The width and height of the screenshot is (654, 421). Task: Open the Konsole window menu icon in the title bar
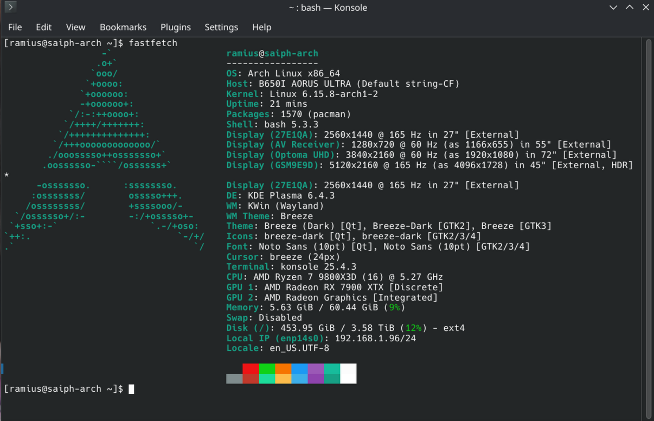click(10, 8)
